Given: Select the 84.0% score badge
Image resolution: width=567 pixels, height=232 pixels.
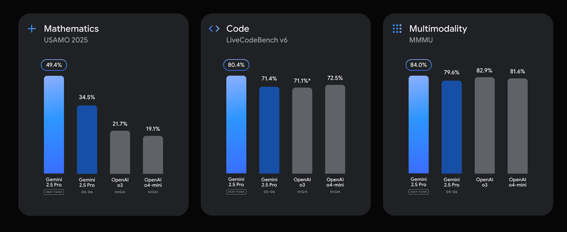Looking at the screenshot, I should tap(418, 65).
